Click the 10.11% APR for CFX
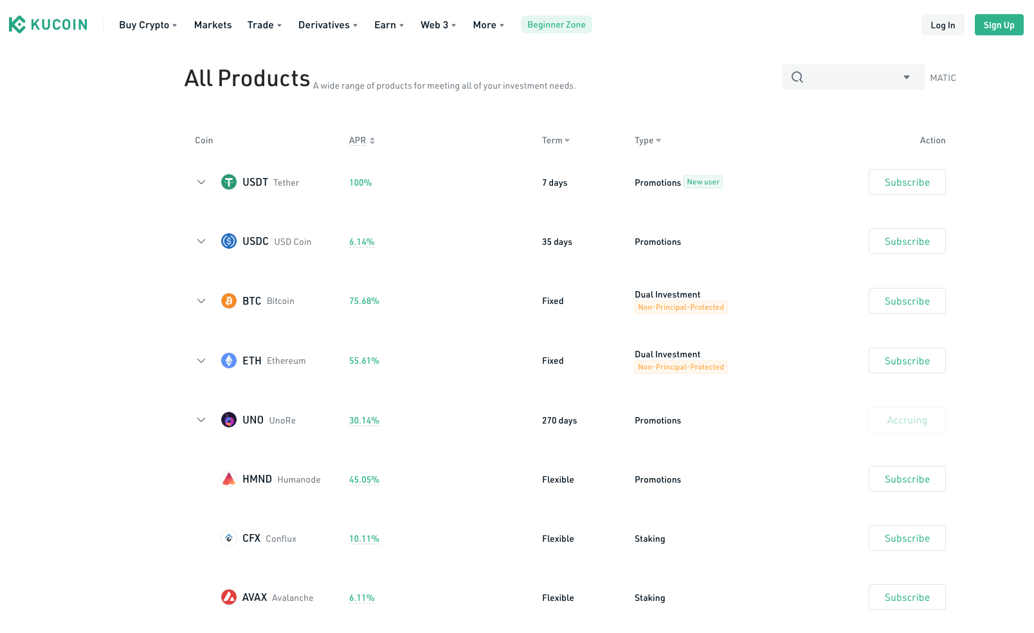This screenshot has width=1034, height=633. tap(364, 539)
